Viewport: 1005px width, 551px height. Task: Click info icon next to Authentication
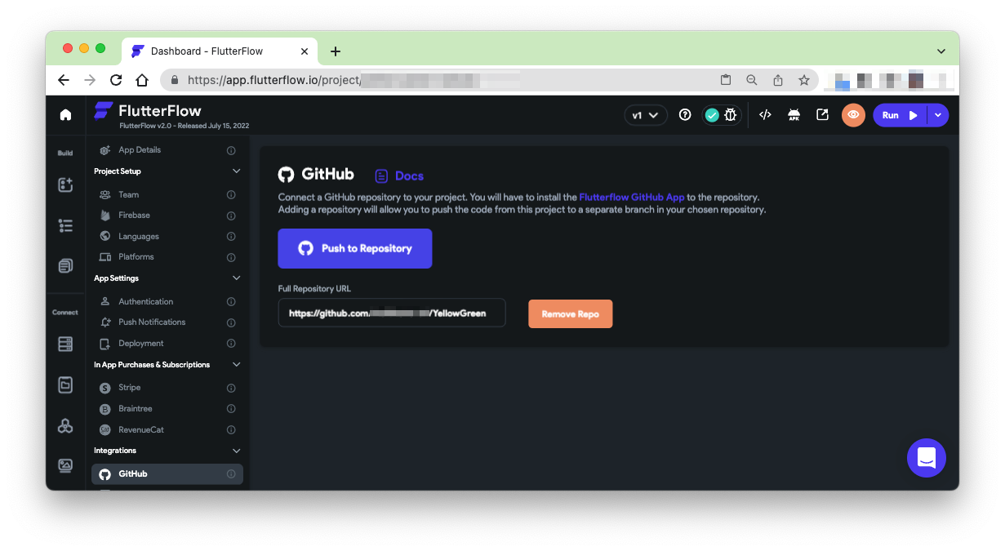pos(231,302)
